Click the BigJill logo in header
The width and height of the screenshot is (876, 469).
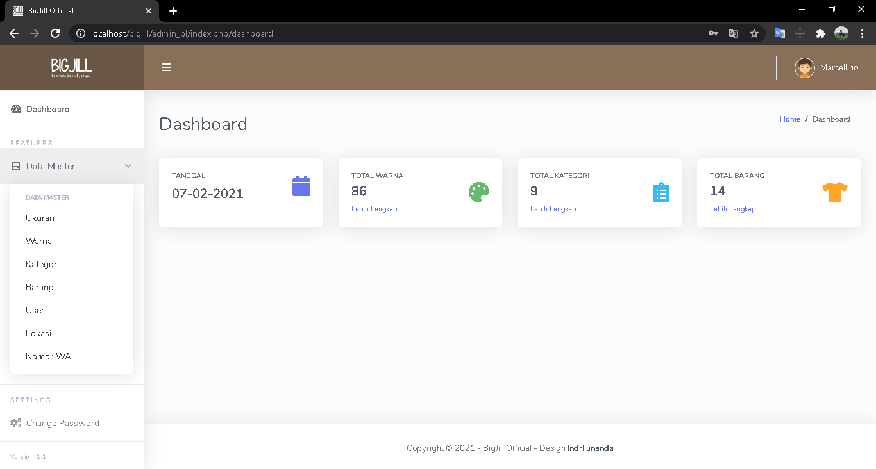(x=72, y=67)
